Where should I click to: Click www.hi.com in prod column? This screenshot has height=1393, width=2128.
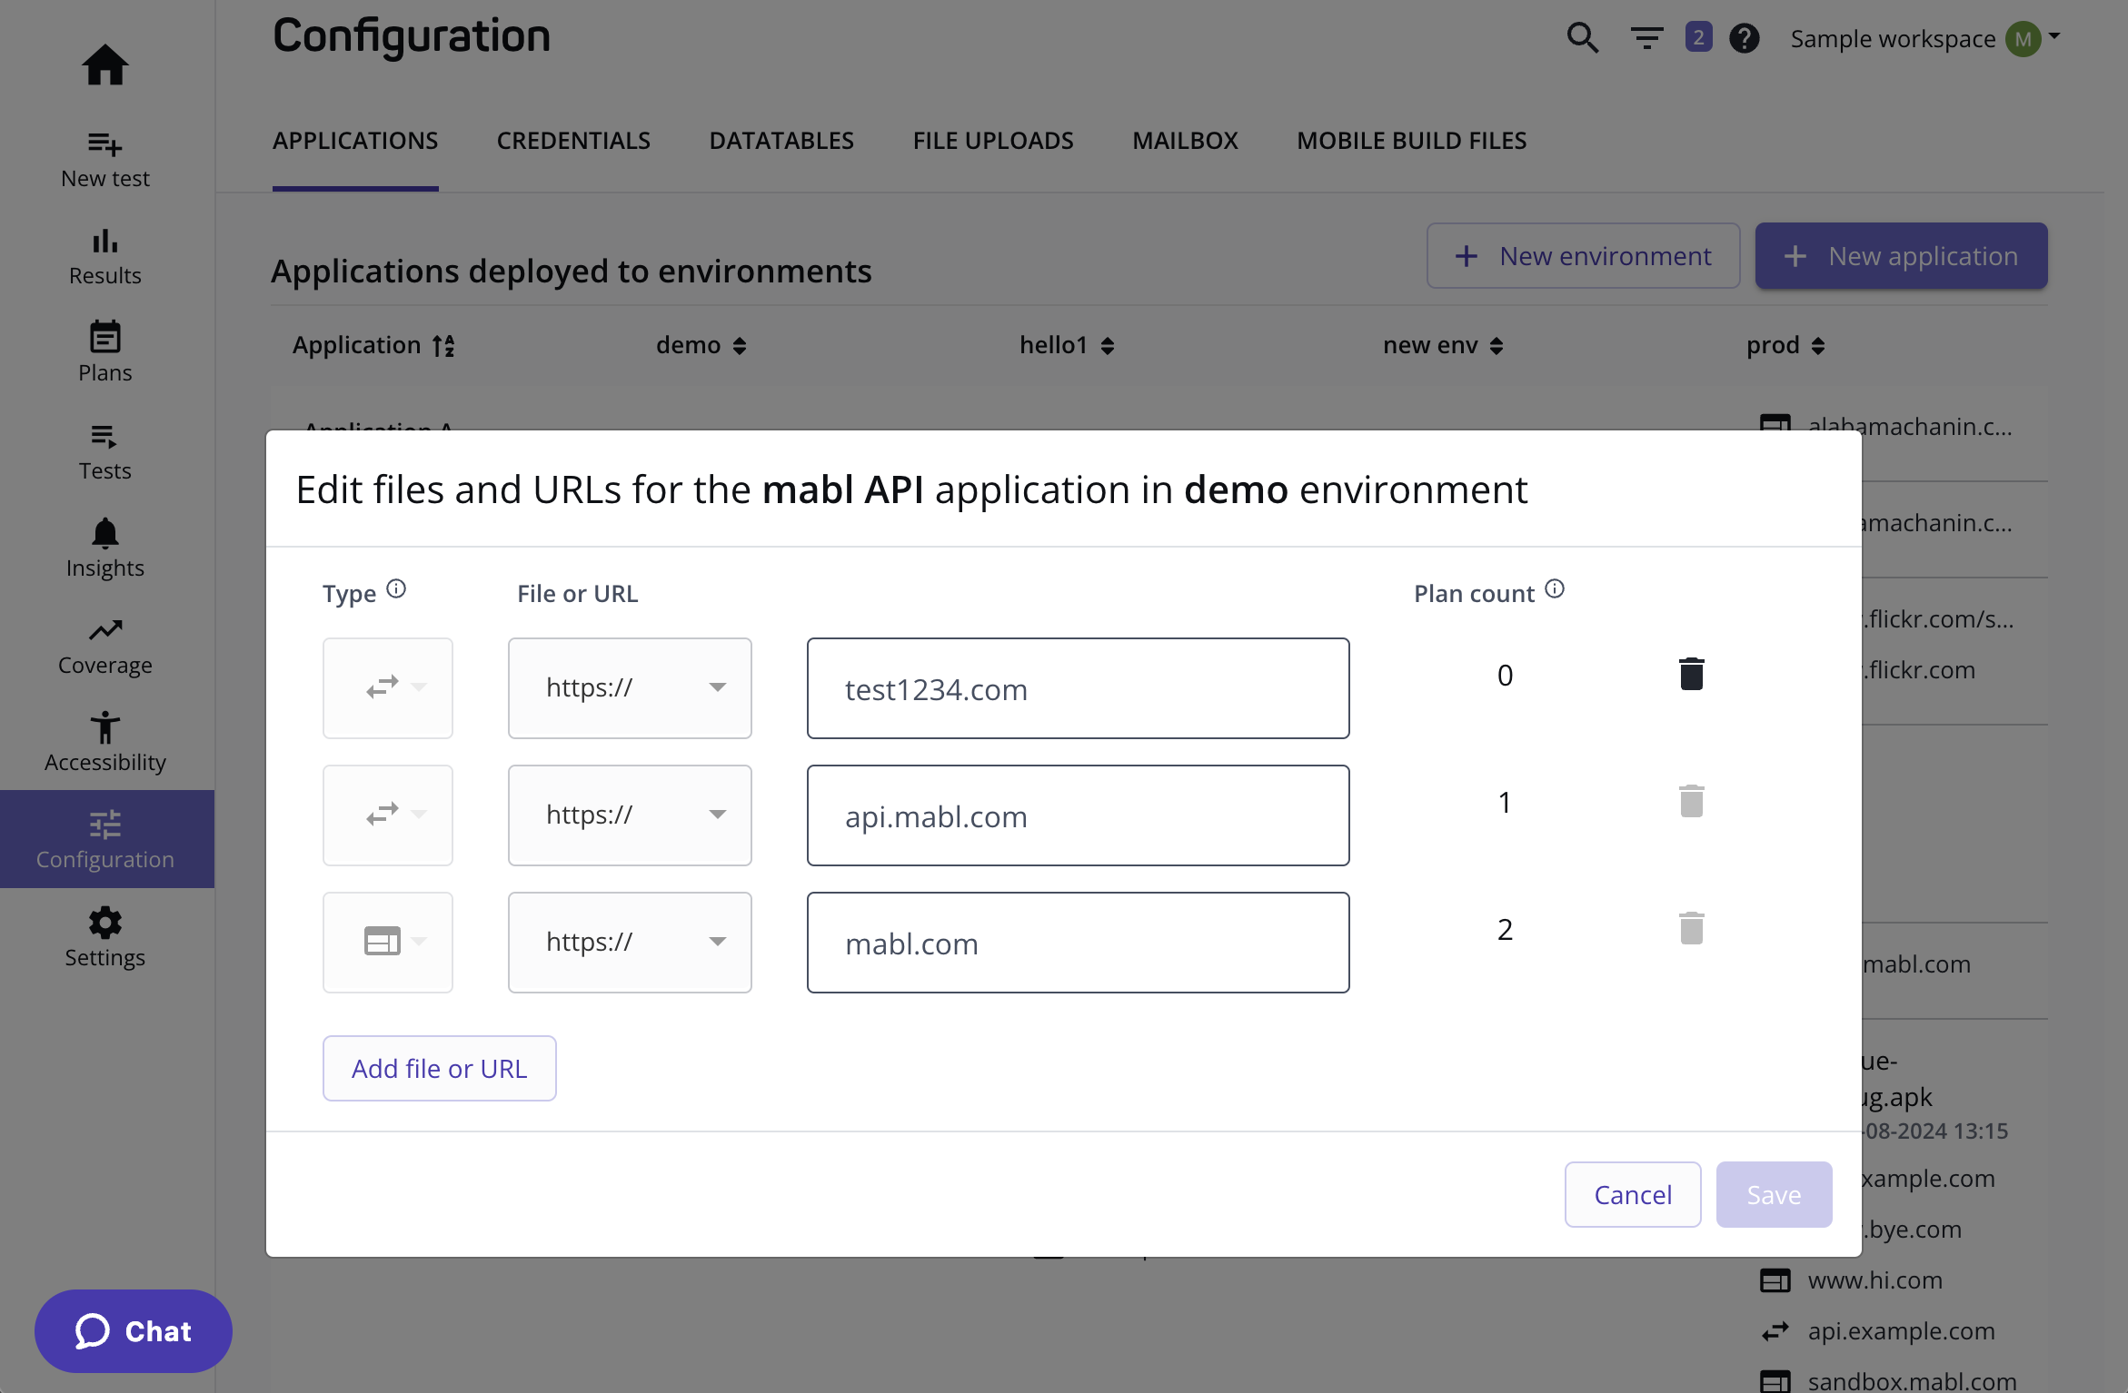coord(1874,1279)
